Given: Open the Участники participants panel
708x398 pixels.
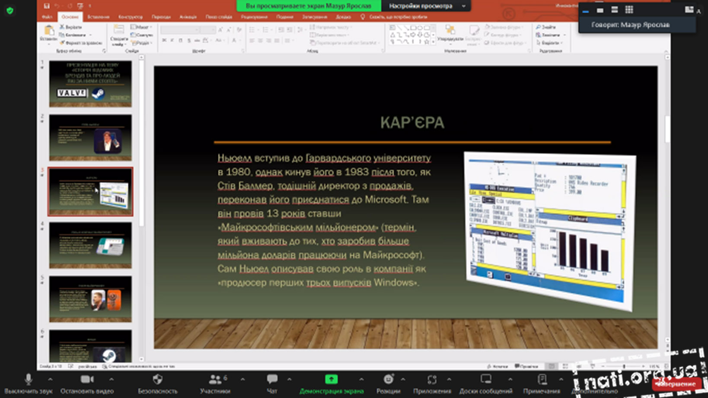Looking at the screenshot, I should [215, 383].
